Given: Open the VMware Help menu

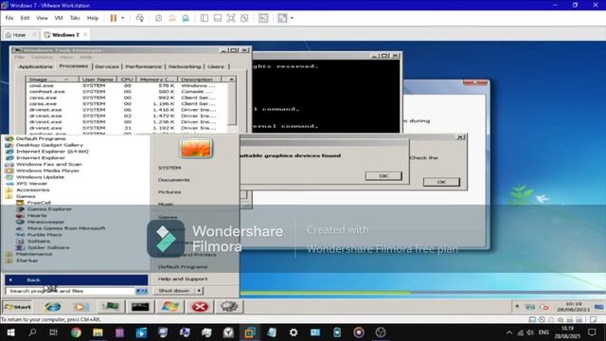Looking at the screenshot, I should (x=93, y=18).
